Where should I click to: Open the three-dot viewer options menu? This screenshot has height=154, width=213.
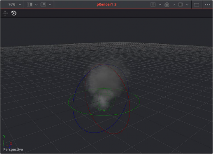tap(207, 5)
